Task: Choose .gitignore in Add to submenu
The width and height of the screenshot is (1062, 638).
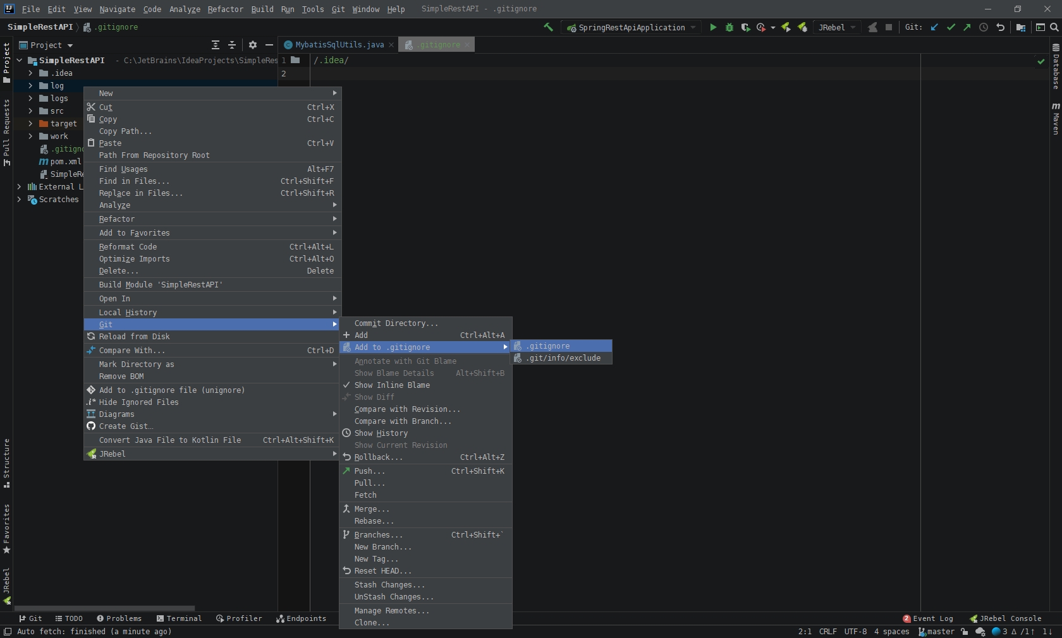Action: (561, 346)
